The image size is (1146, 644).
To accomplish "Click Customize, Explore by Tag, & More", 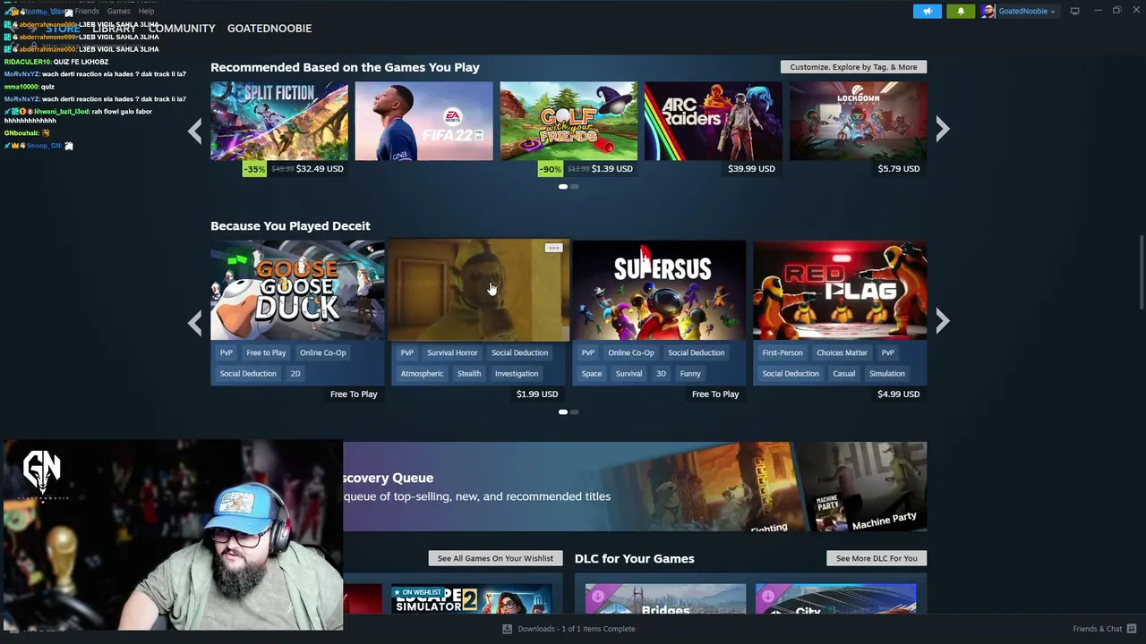I will 853,67.
